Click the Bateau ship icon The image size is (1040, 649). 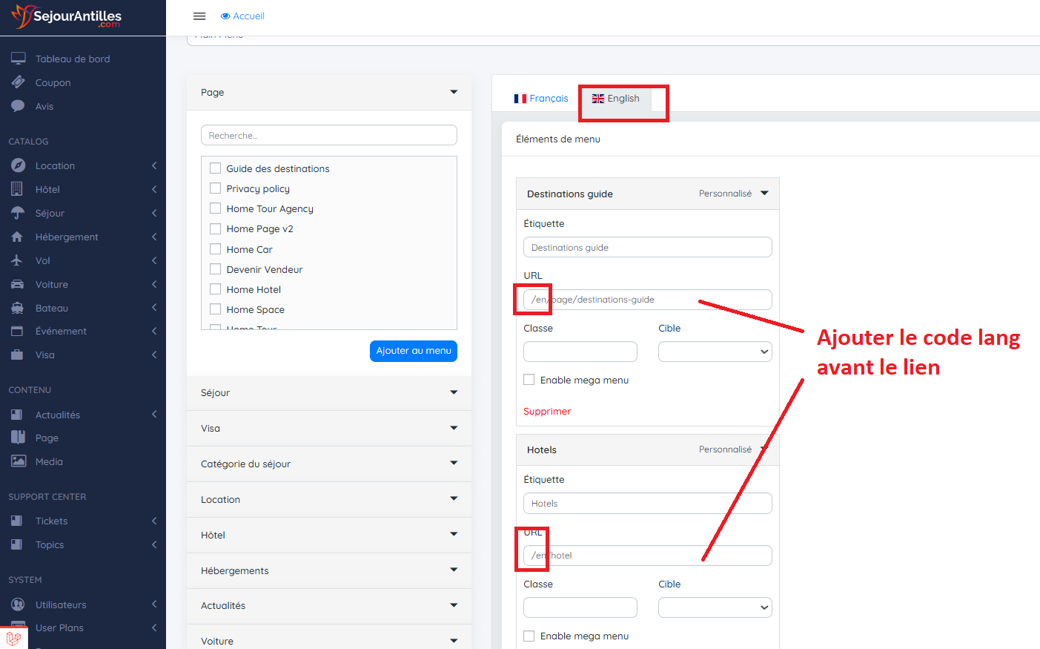point(17,308)
